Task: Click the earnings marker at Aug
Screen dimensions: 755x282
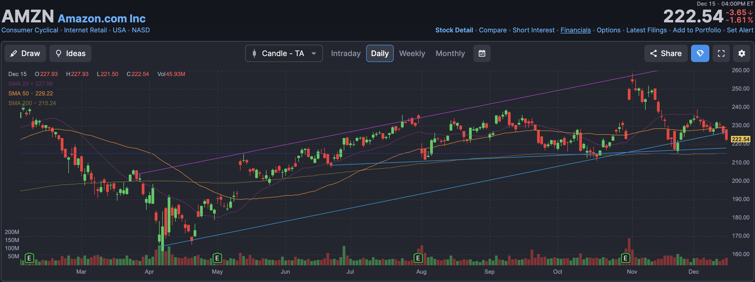Action: coord(418,258)
